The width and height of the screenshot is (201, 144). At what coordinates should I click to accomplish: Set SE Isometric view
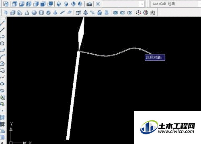click(x=66, y=4)
